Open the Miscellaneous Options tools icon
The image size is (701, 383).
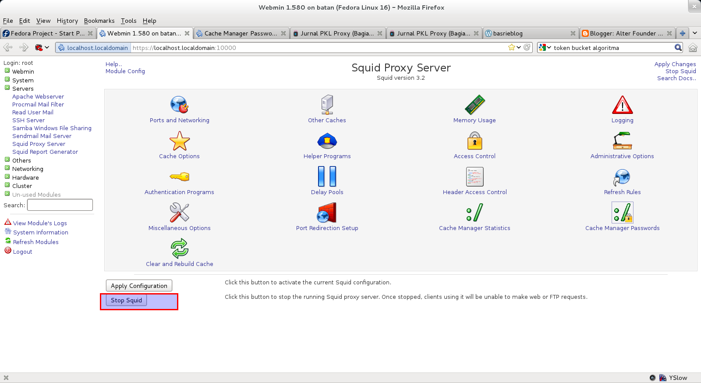[179, 213]
